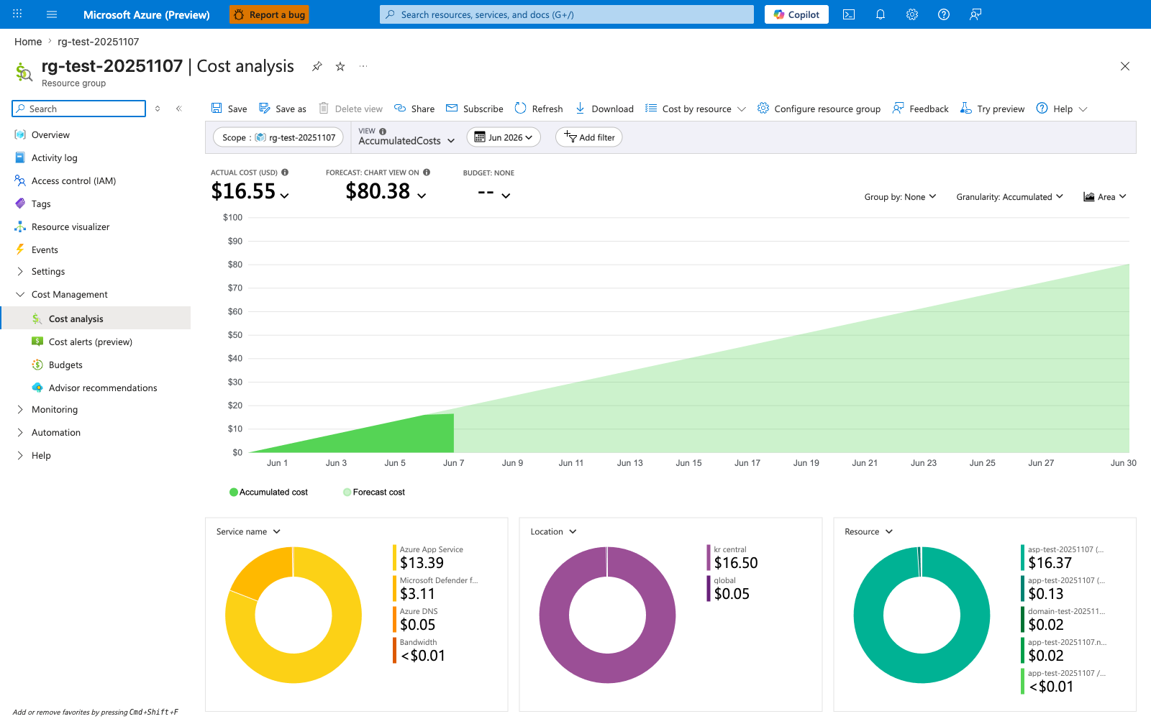The width and height of the screenshot is (1151, 719).
Task: Show info icon next to VIEW label
Action: (383, 132)
